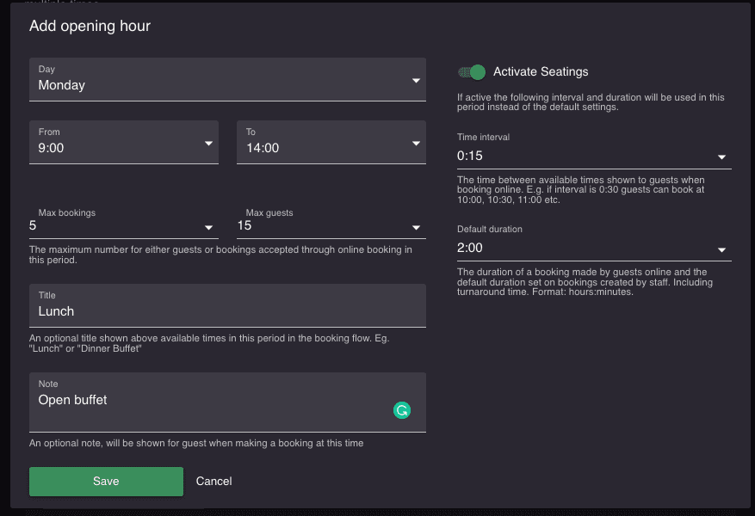This screenshot has height=516, width=755.
Task: Click the Max bookings value 5
Action: (x=33, y=225)
